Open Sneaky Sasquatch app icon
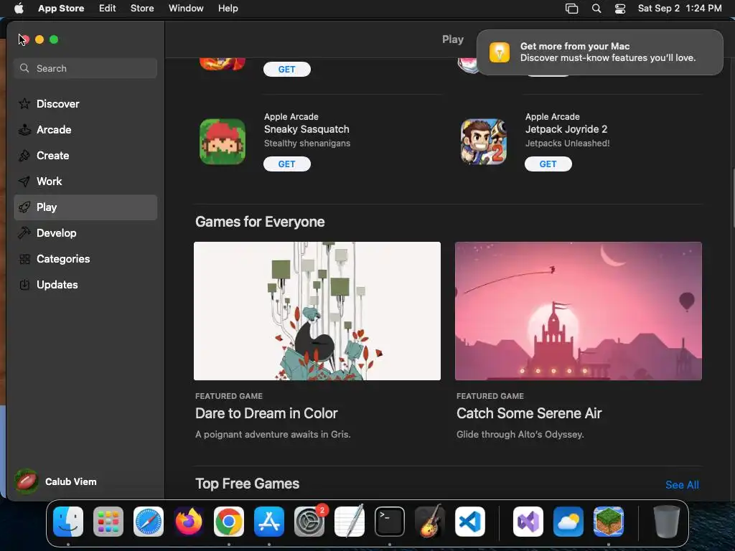The width and height of the screenshot is (735, 551). click(223, 141)
